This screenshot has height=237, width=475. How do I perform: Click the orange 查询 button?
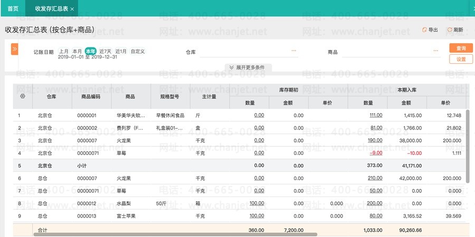(461, 48)
